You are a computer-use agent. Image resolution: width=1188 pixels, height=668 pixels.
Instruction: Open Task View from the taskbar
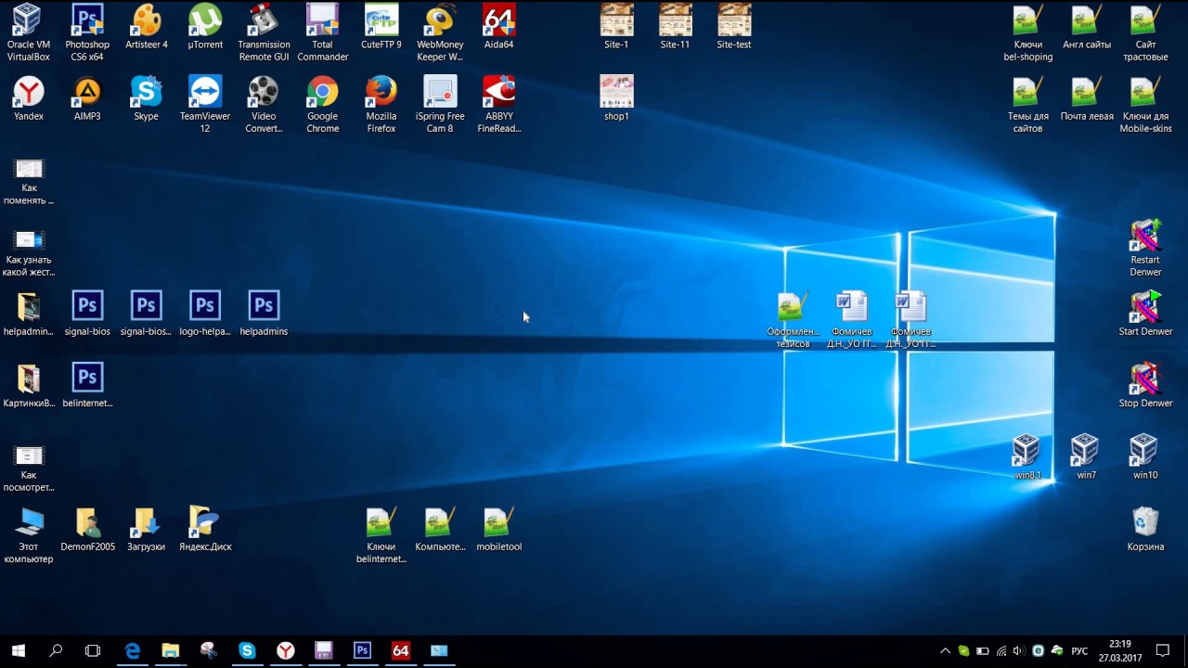[93, 650]
